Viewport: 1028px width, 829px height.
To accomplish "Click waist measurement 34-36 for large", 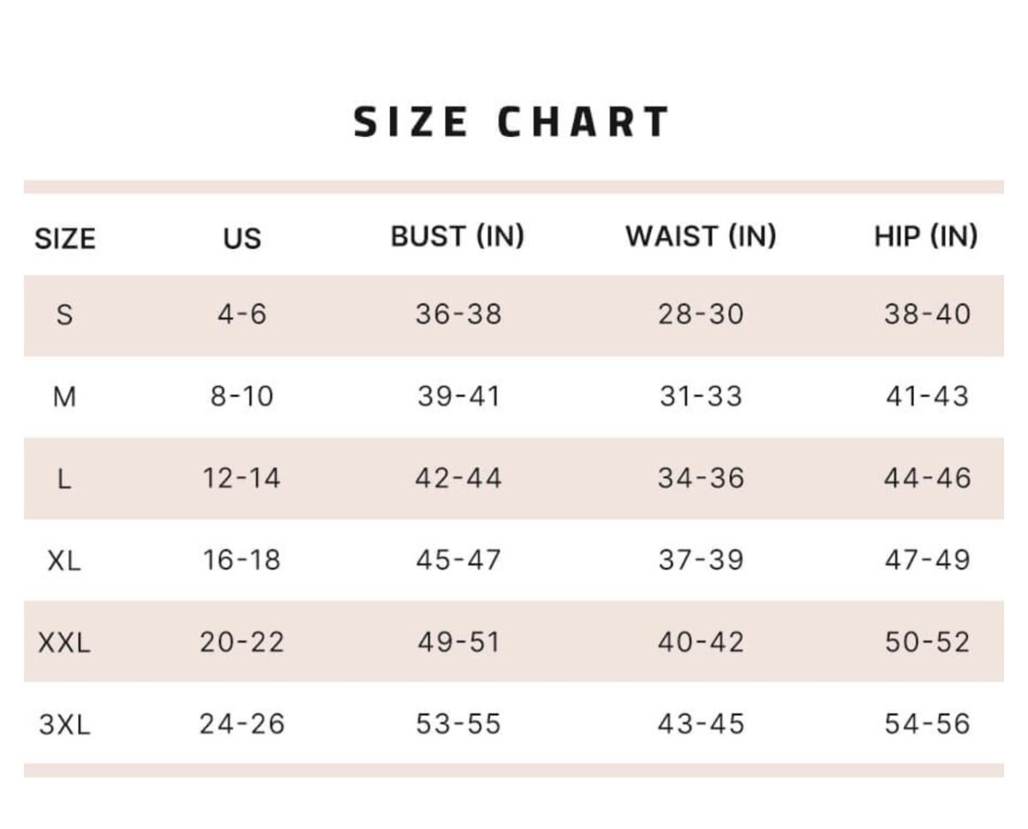I will (701, 479).
